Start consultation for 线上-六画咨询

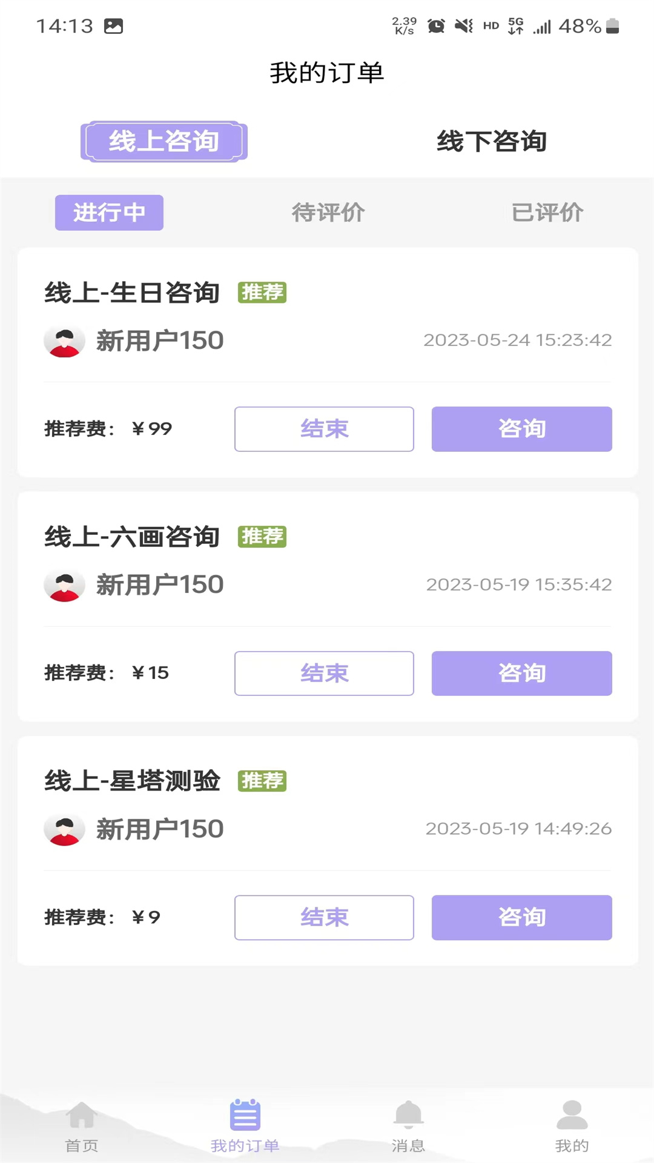tap(521, 674)
